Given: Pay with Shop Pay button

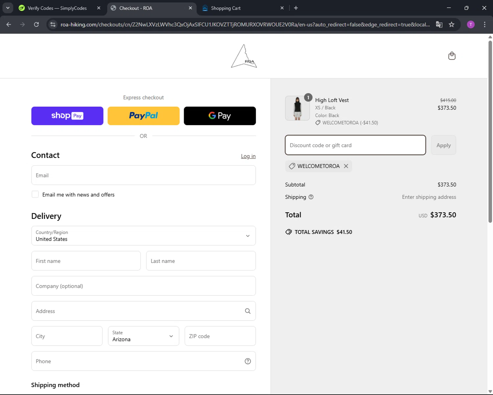Looking at the screenshot, I should (67, 116).
